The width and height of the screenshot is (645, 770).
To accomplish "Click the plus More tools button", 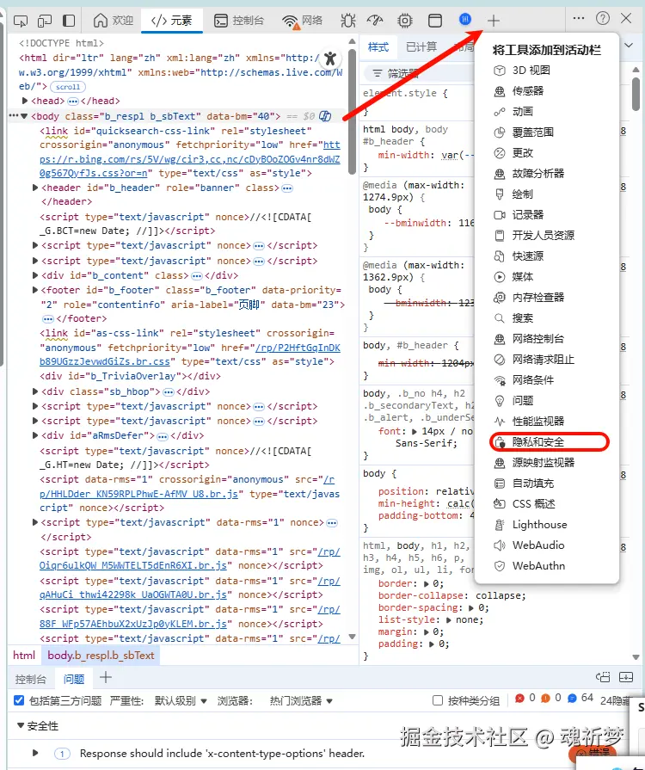I will tap(494, 21).
